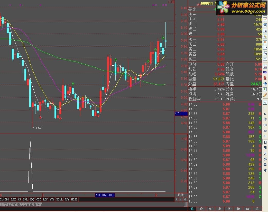
Task: Switch to PSY indicator tab
Action: click(x=67, y=199)
